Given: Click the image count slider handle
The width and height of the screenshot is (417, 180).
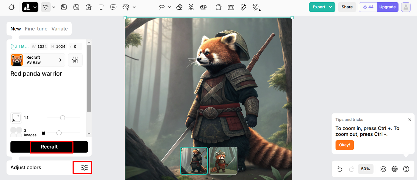Looking at the screenshot, I should pos(59,133).
